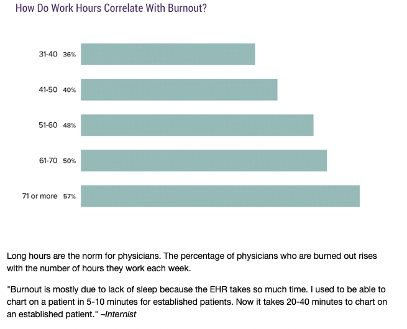Click the 31-40 axis label

(x=48, y=54)
